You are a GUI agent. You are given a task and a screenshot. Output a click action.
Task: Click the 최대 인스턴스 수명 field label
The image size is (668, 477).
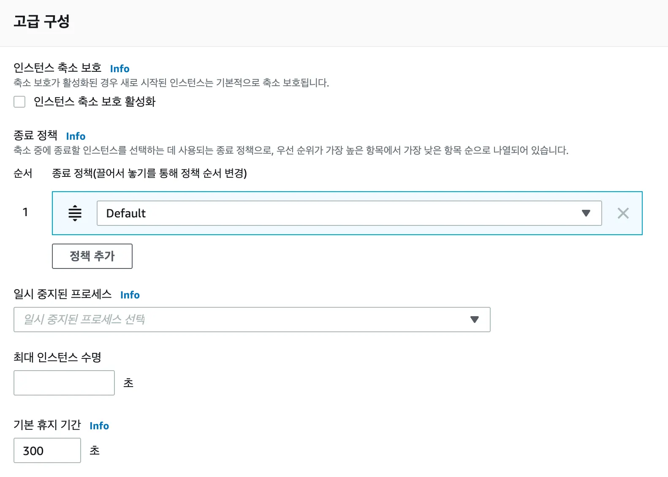point(57,358)
